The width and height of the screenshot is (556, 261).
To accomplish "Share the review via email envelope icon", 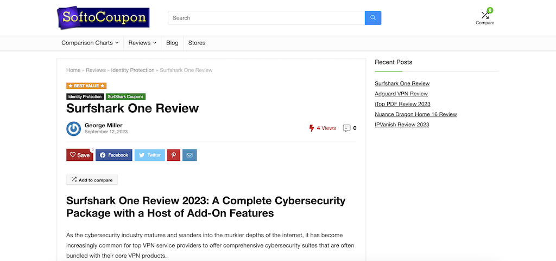I will coord(189,155).
